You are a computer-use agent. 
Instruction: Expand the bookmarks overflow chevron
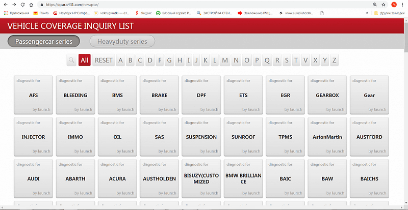point(367,13)
